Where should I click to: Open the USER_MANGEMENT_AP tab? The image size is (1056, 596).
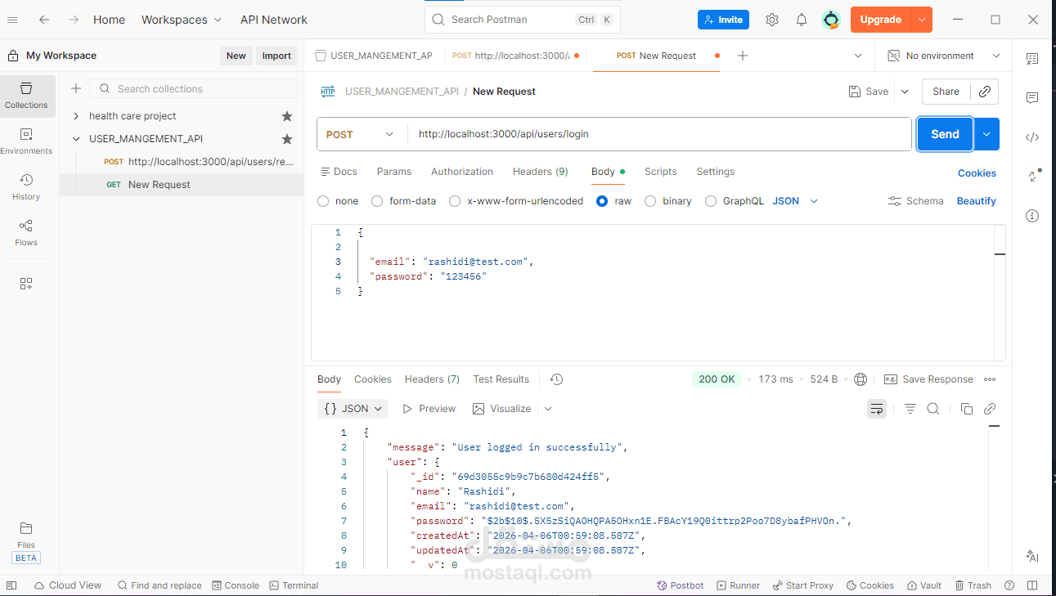click(375, 56)
